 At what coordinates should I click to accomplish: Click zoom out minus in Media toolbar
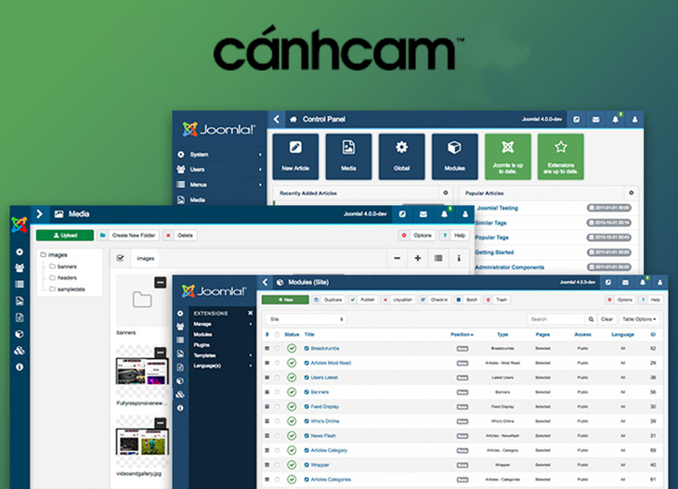397,258
